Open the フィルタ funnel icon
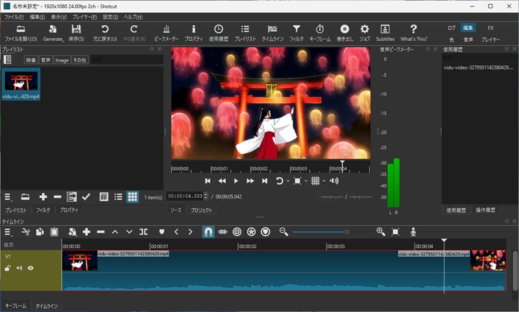Screen dimensions: 519x312 click(296, 33)
